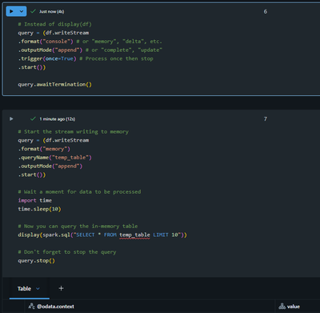Viewport: 320px width, 313px height.
Task: Click the green success checkmark in cell 7
Action: [33, 118]
